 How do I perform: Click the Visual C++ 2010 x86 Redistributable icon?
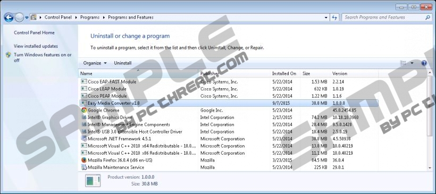(83, 153)
